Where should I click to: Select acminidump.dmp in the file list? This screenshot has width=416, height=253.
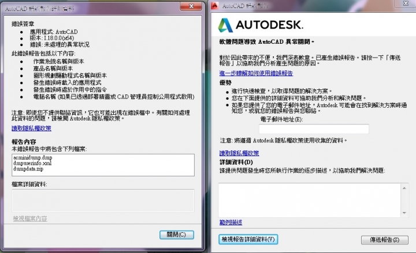point(32,158)
